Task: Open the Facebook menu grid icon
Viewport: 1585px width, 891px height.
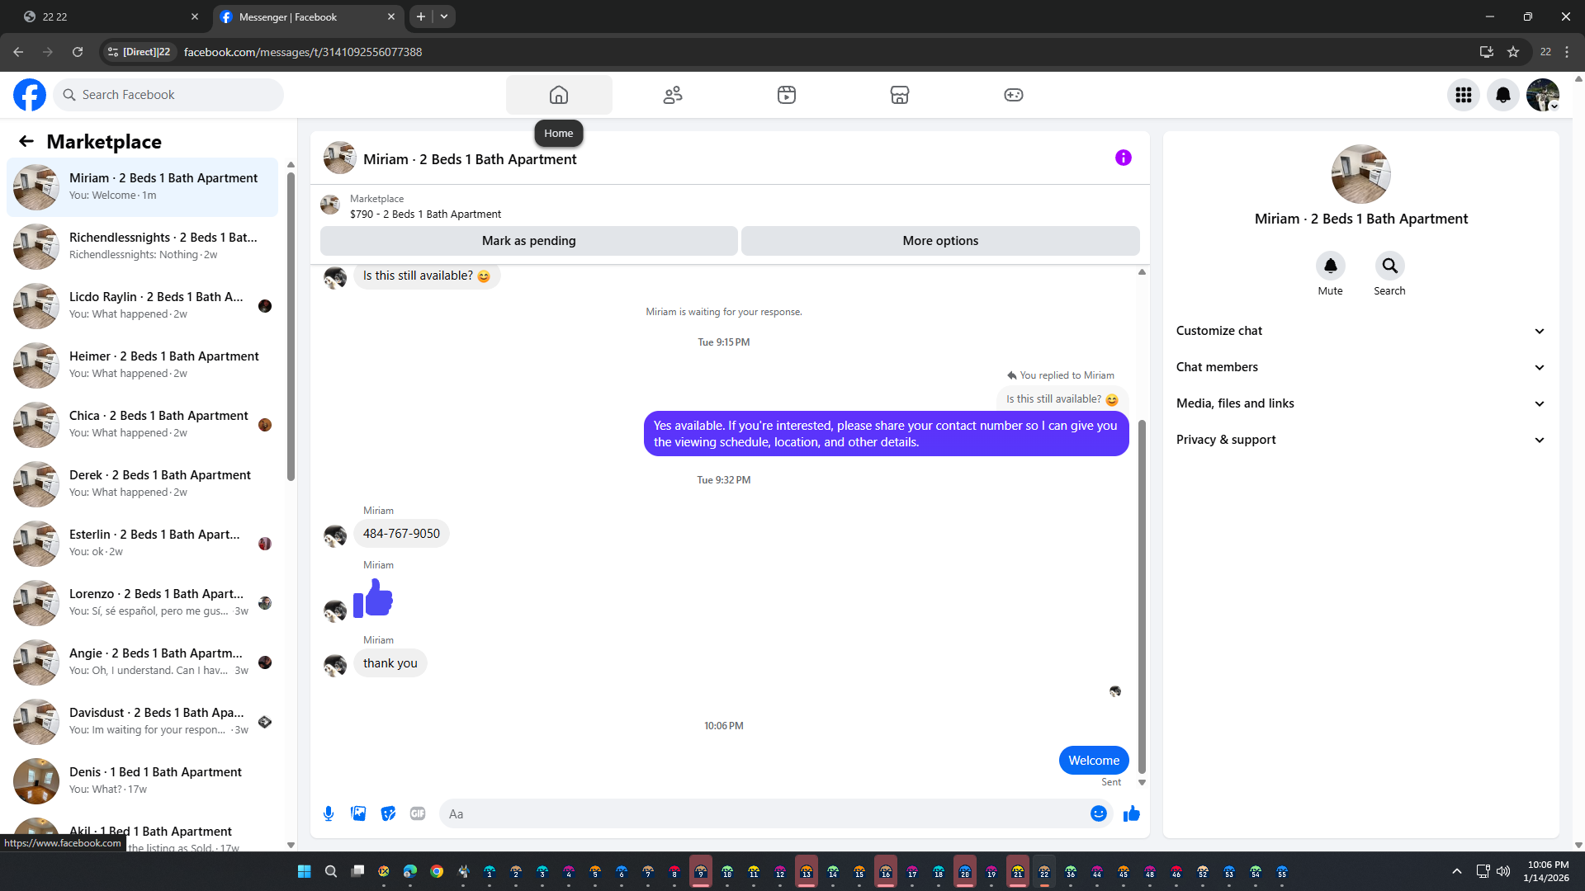Action: pos(1463,95)
